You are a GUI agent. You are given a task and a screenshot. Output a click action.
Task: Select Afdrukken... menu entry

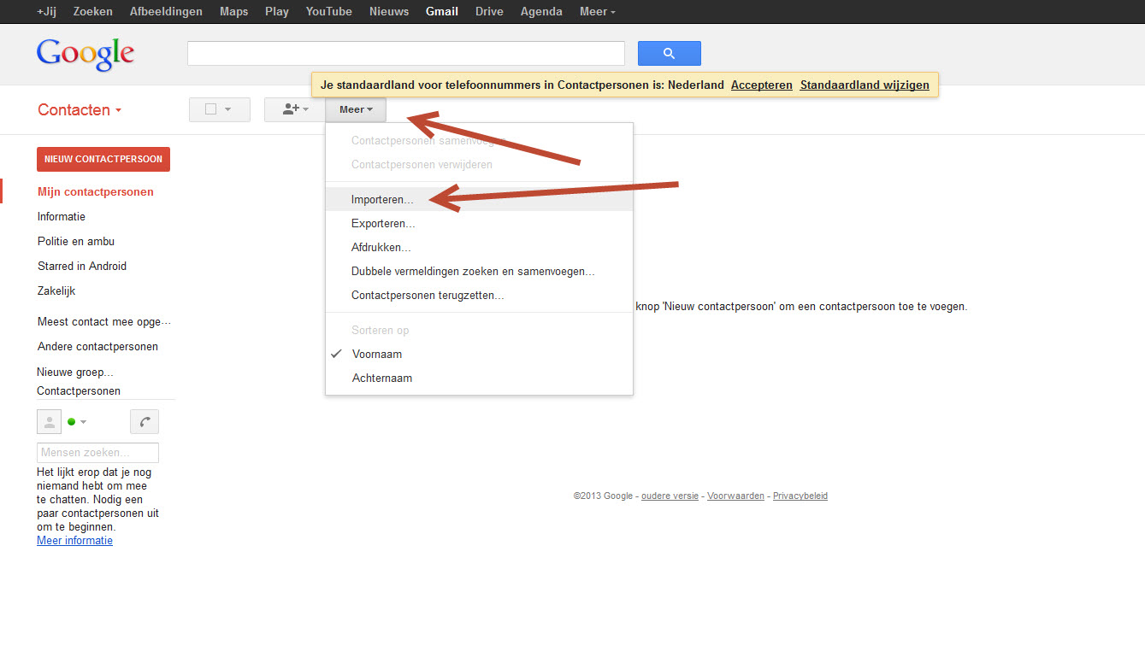381,248
